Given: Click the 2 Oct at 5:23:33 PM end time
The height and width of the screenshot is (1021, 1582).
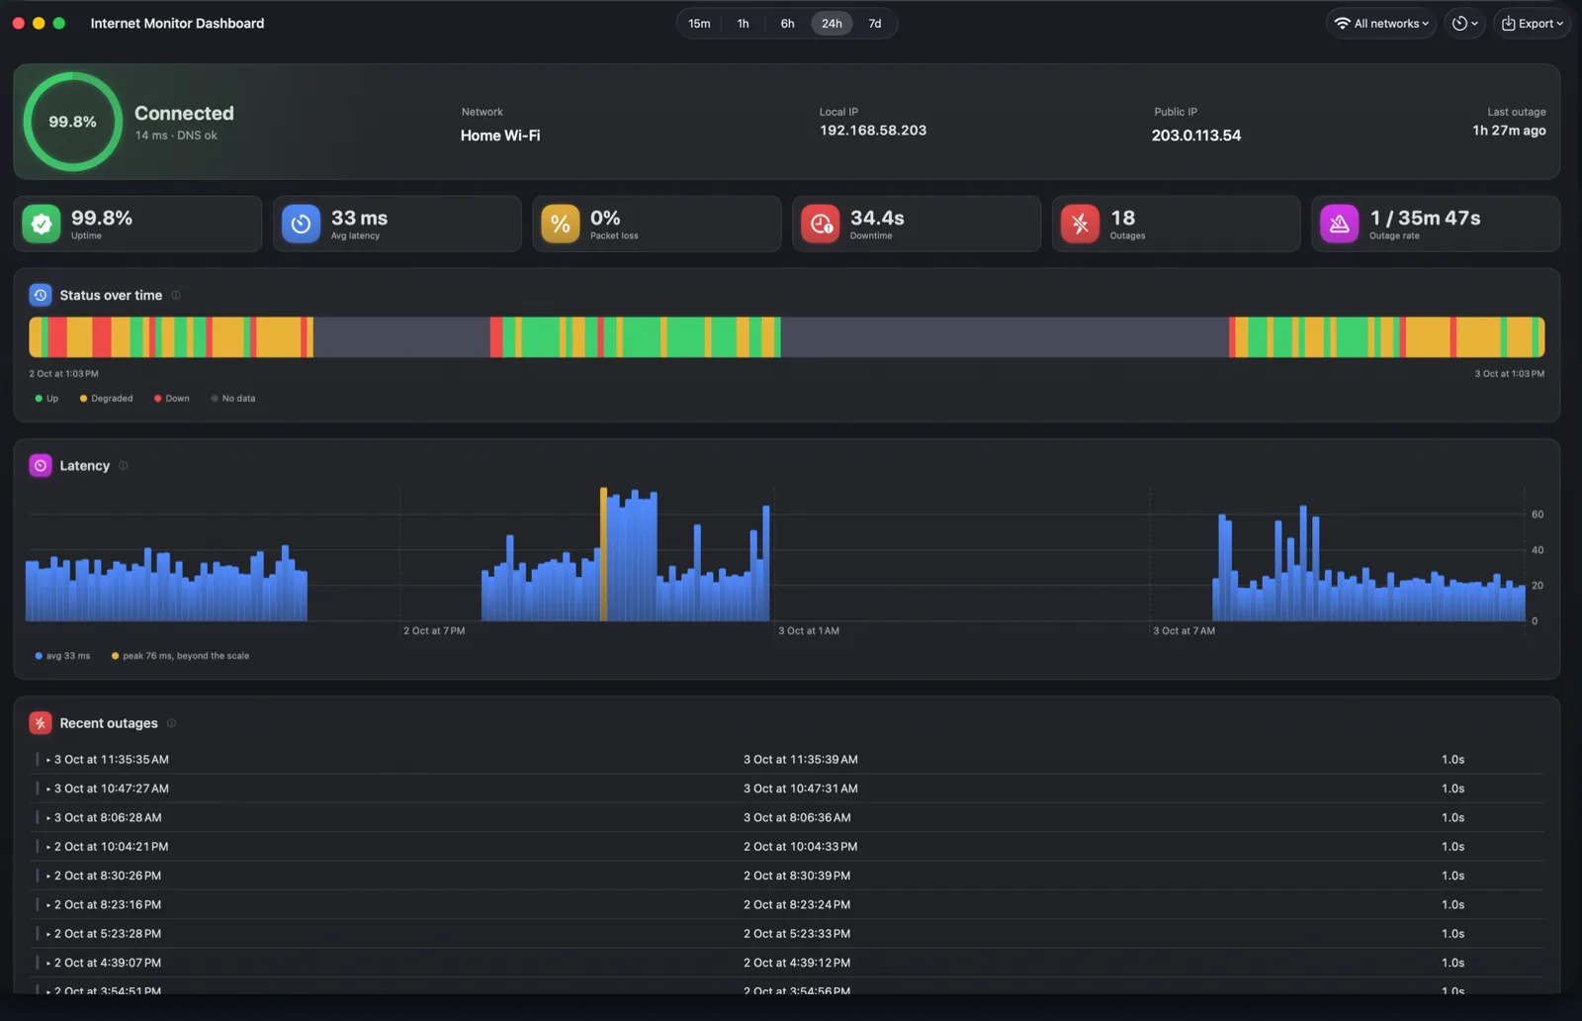Looking at the screenshot, I should click(x=797, y=934).
